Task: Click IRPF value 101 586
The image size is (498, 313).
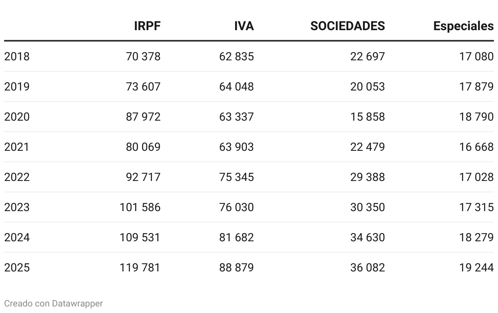Action: pyautogui.click(x=140, y=207)
